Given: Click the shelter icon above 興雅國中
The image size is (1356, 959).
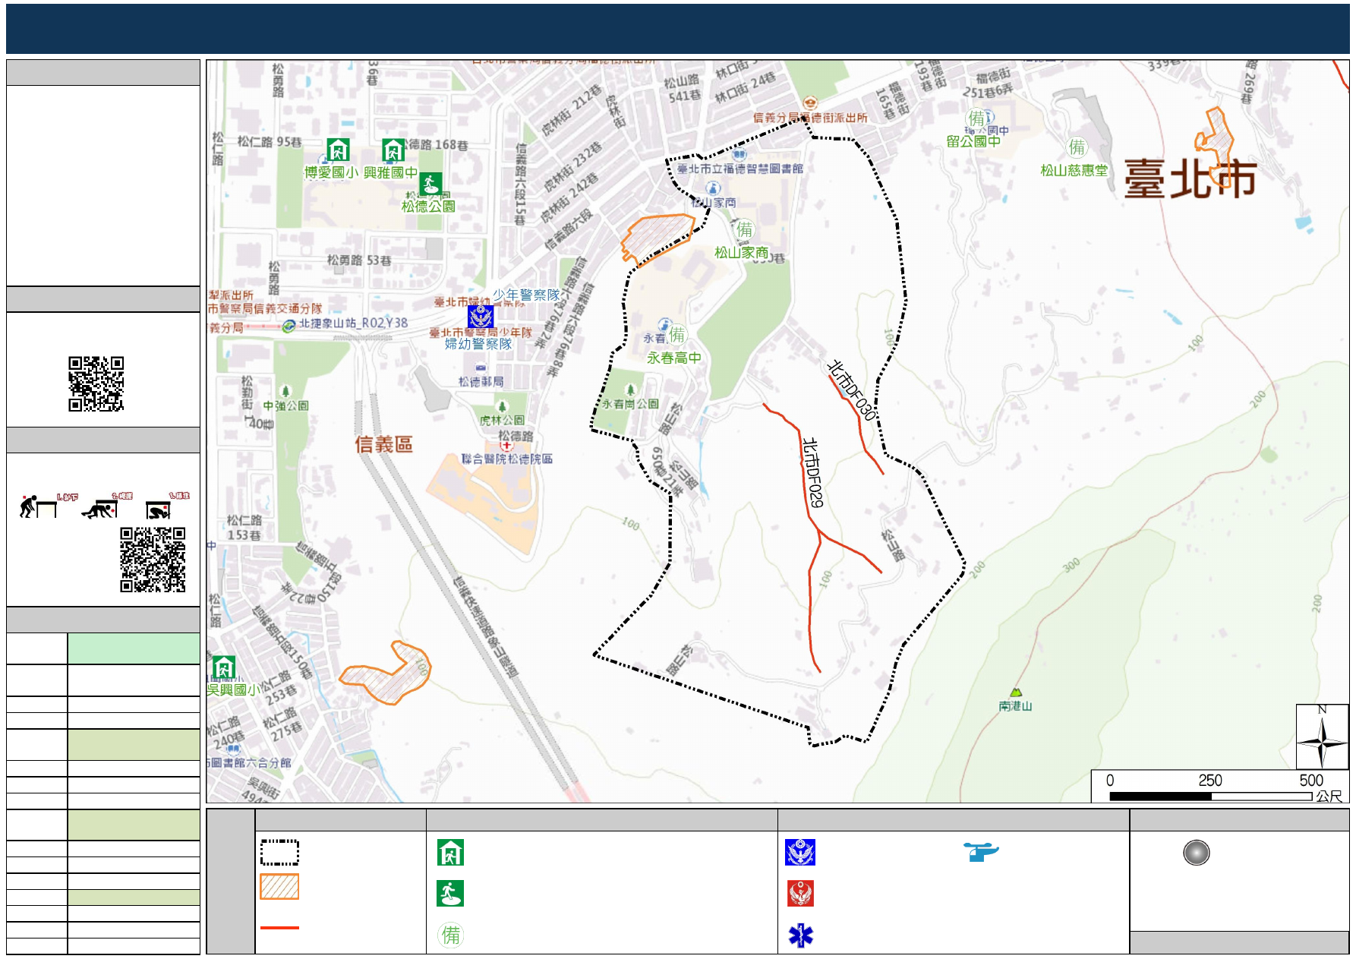Looking at the screenshot, I should (393, 150).
